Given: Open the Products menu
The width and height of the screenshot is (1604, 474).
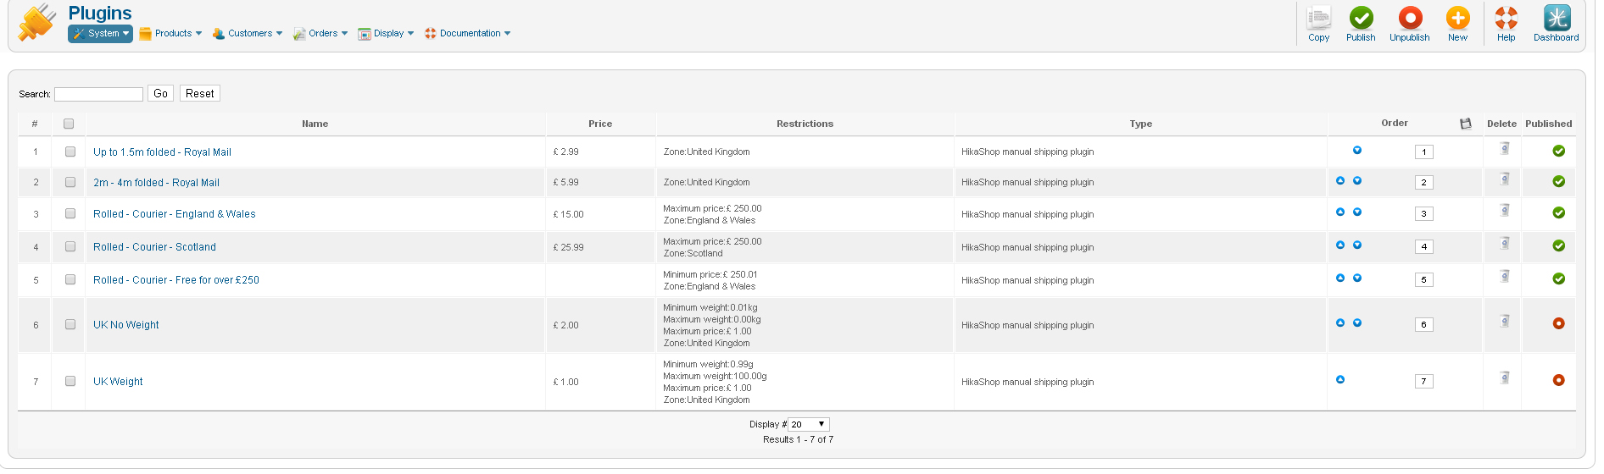Looking at the screenshot, I should (x=171, y=34).
